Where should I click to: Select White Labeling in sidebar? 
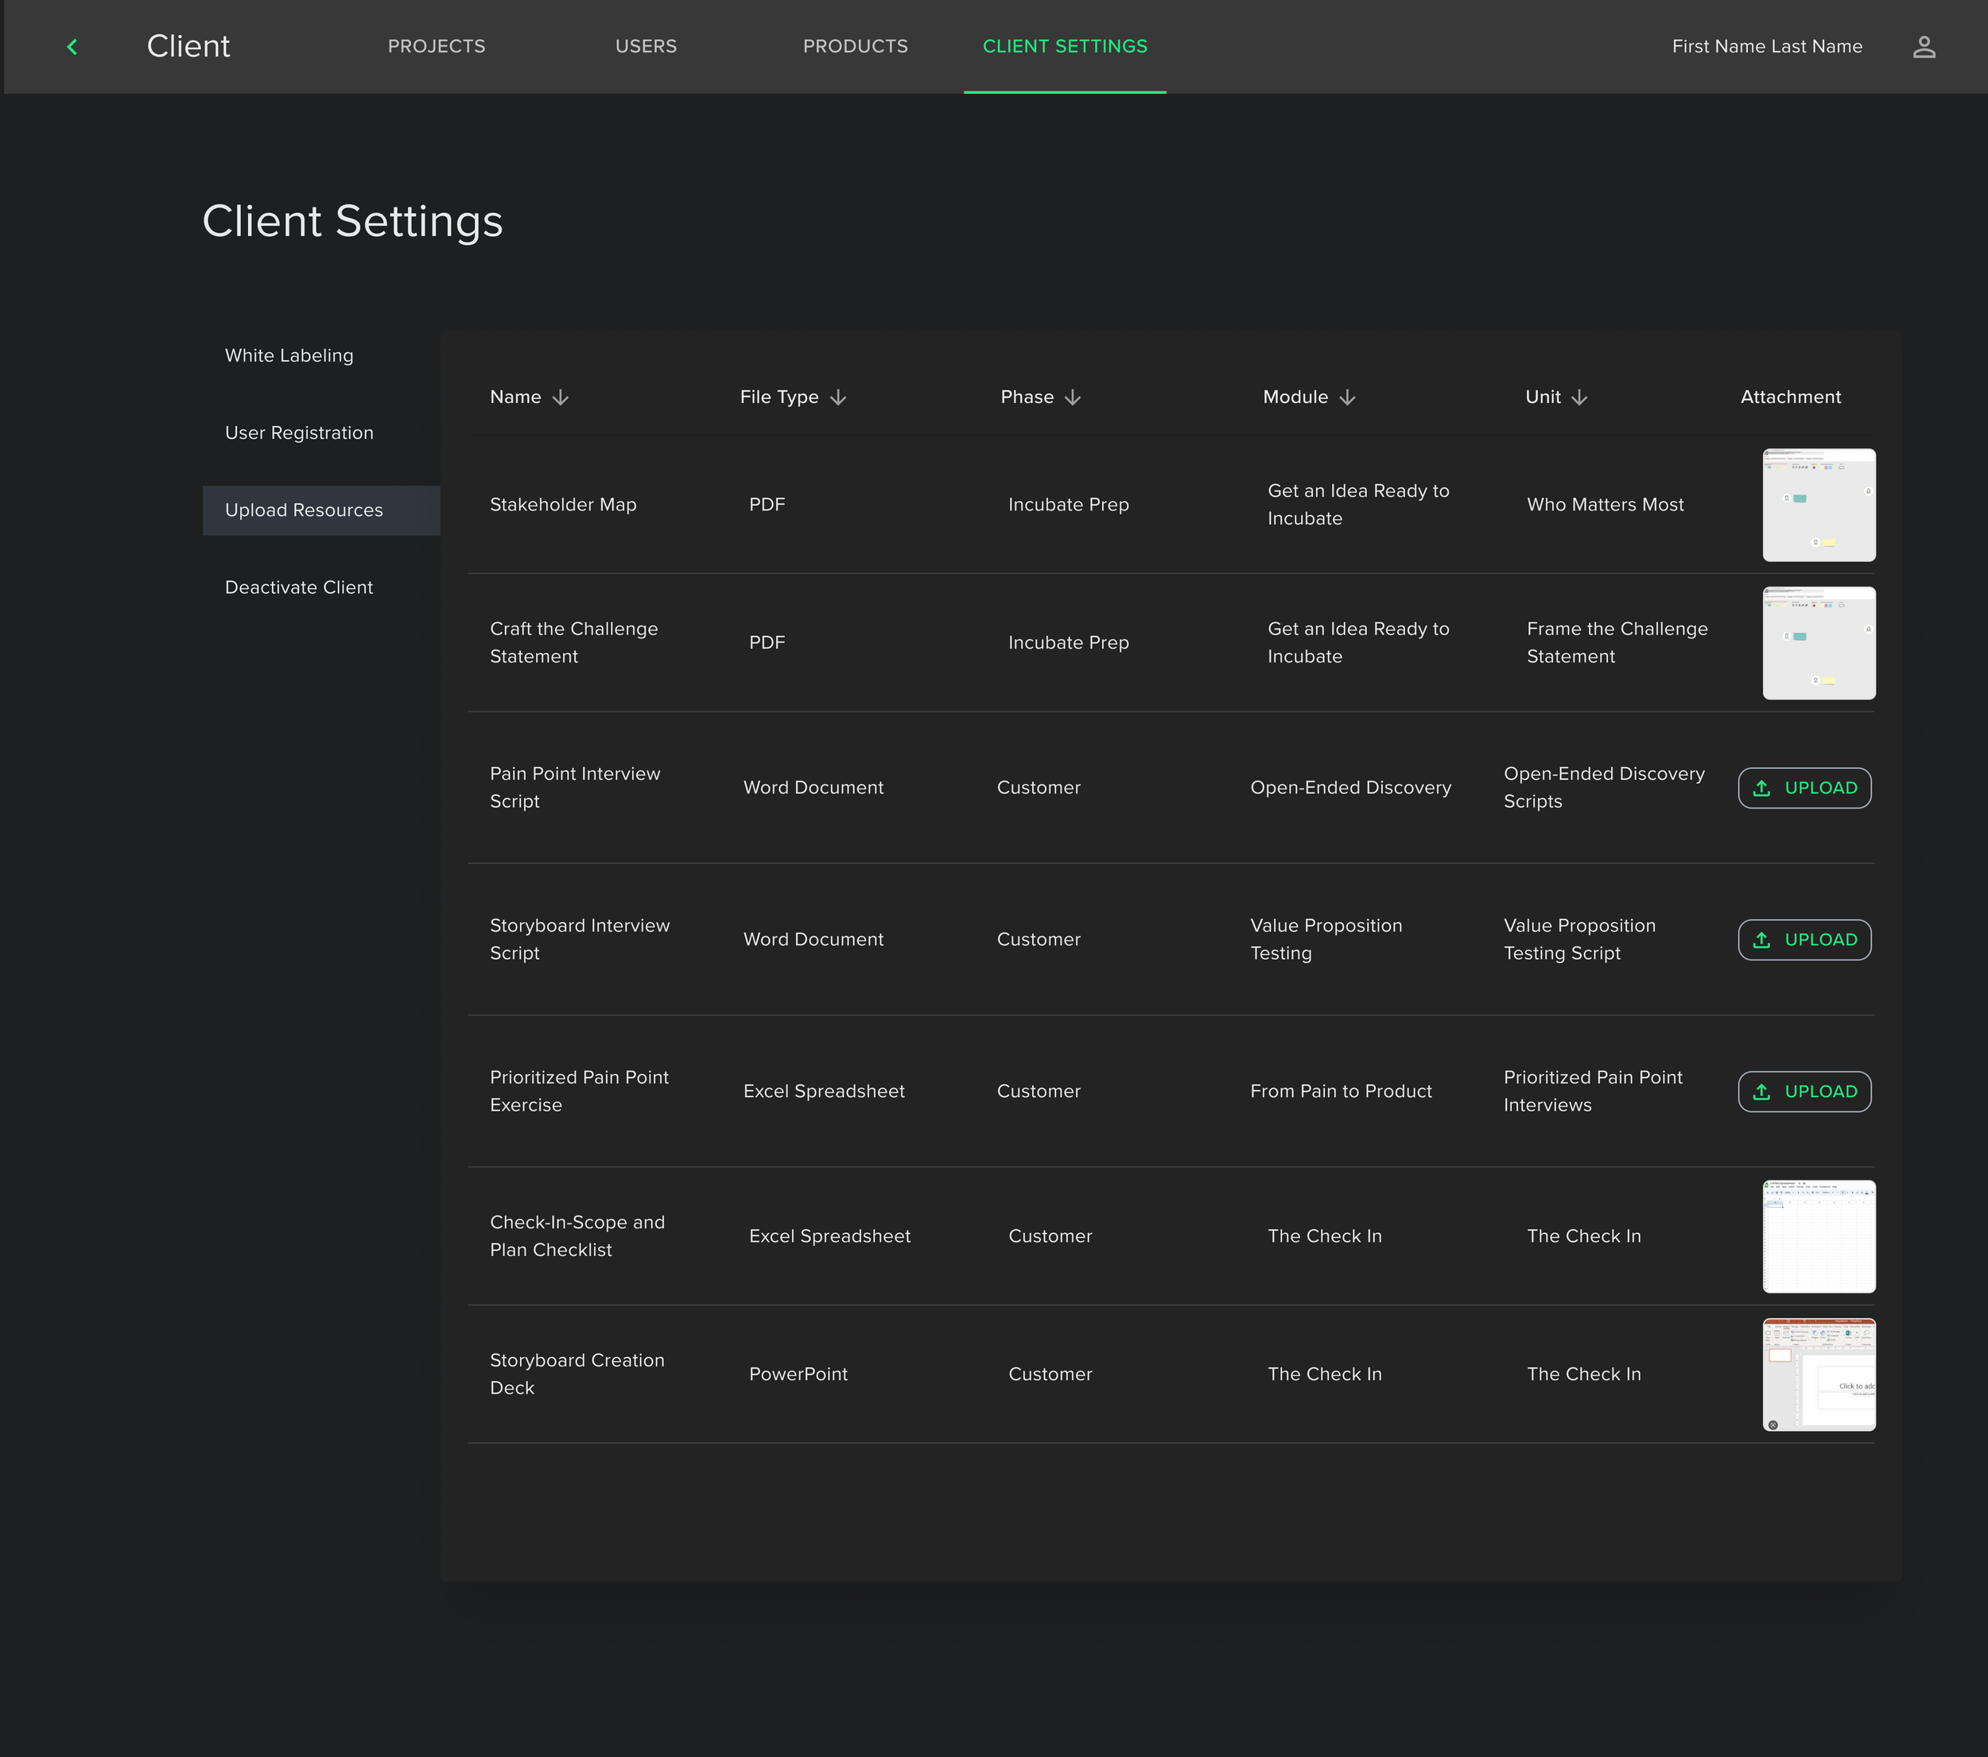click(x=289, y=356)
